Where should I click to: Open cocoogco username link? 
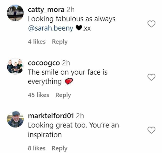click(x=44, y=63)
